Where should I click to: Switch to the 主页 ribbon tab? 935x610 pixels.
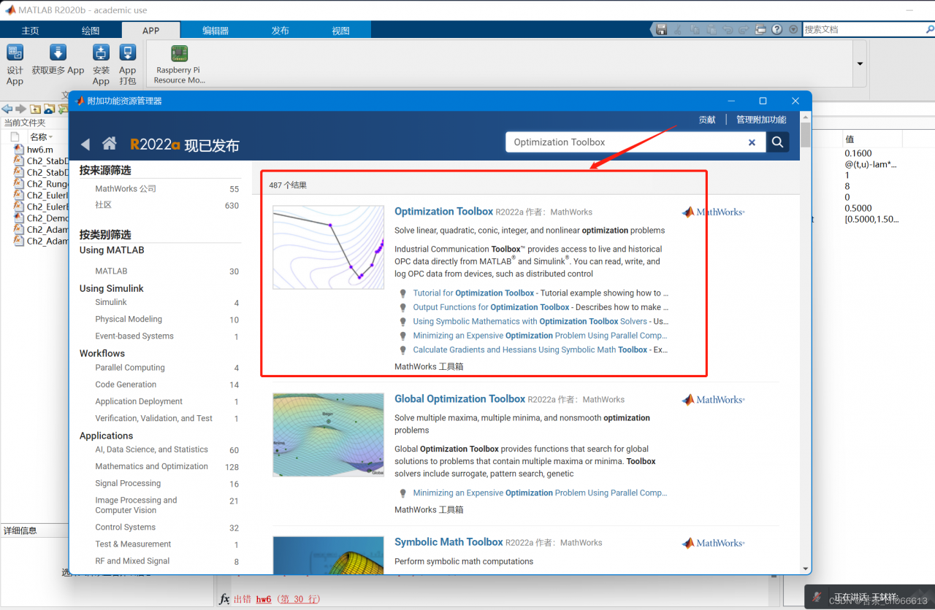pos(30,31)
